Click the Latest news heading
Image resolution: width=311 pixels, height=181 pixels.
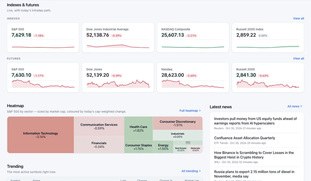coord(220,107)
